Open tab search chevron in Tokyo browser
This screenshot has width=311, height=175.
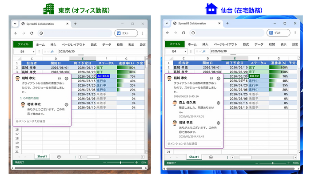(15, 24)
